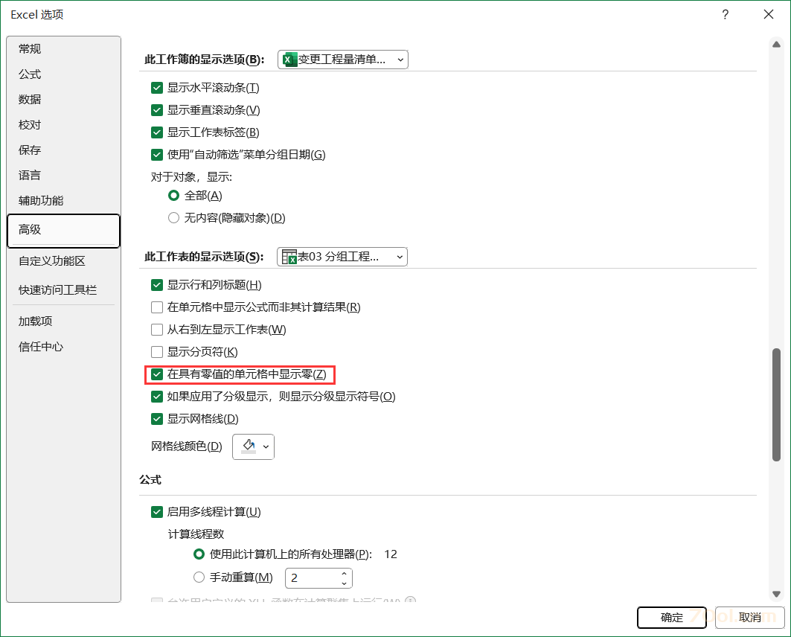
Task: Select the 全部 radio button
Action: click(x=173, y=195)
